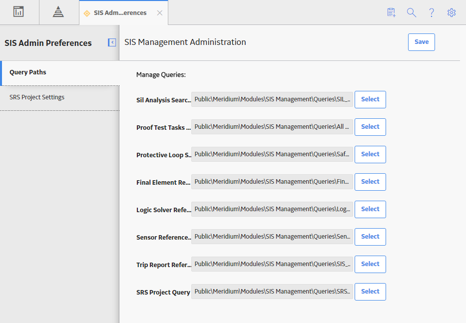466x323 pixels.
Task: Collapse the SIS Admin Preferences side panel
Action: [x=112, y=42]
